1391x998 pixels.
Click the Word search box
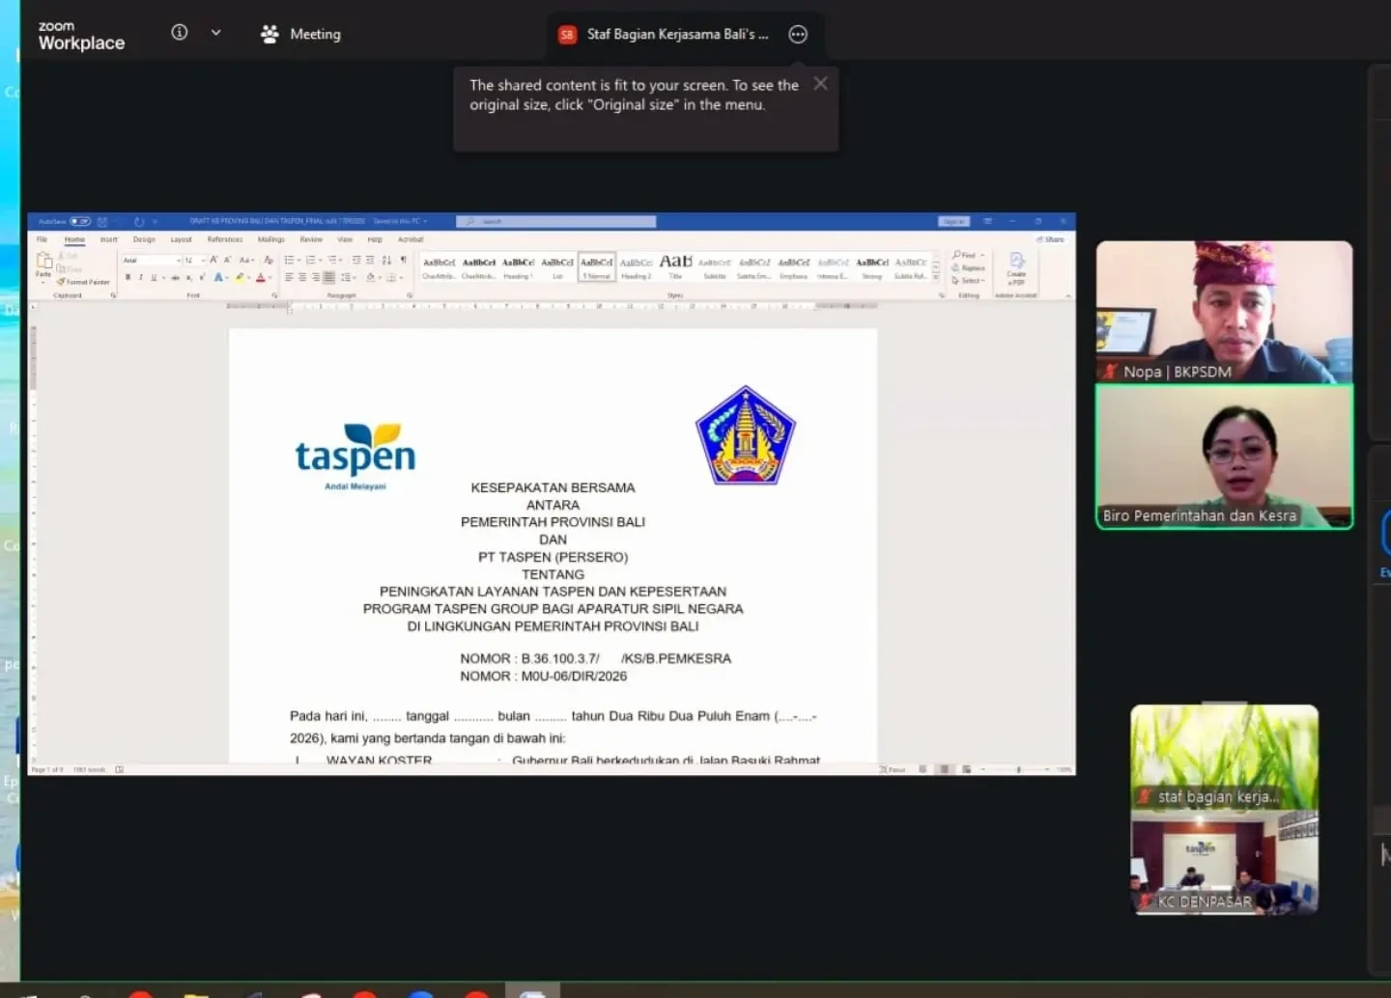(x=555, y=221)
